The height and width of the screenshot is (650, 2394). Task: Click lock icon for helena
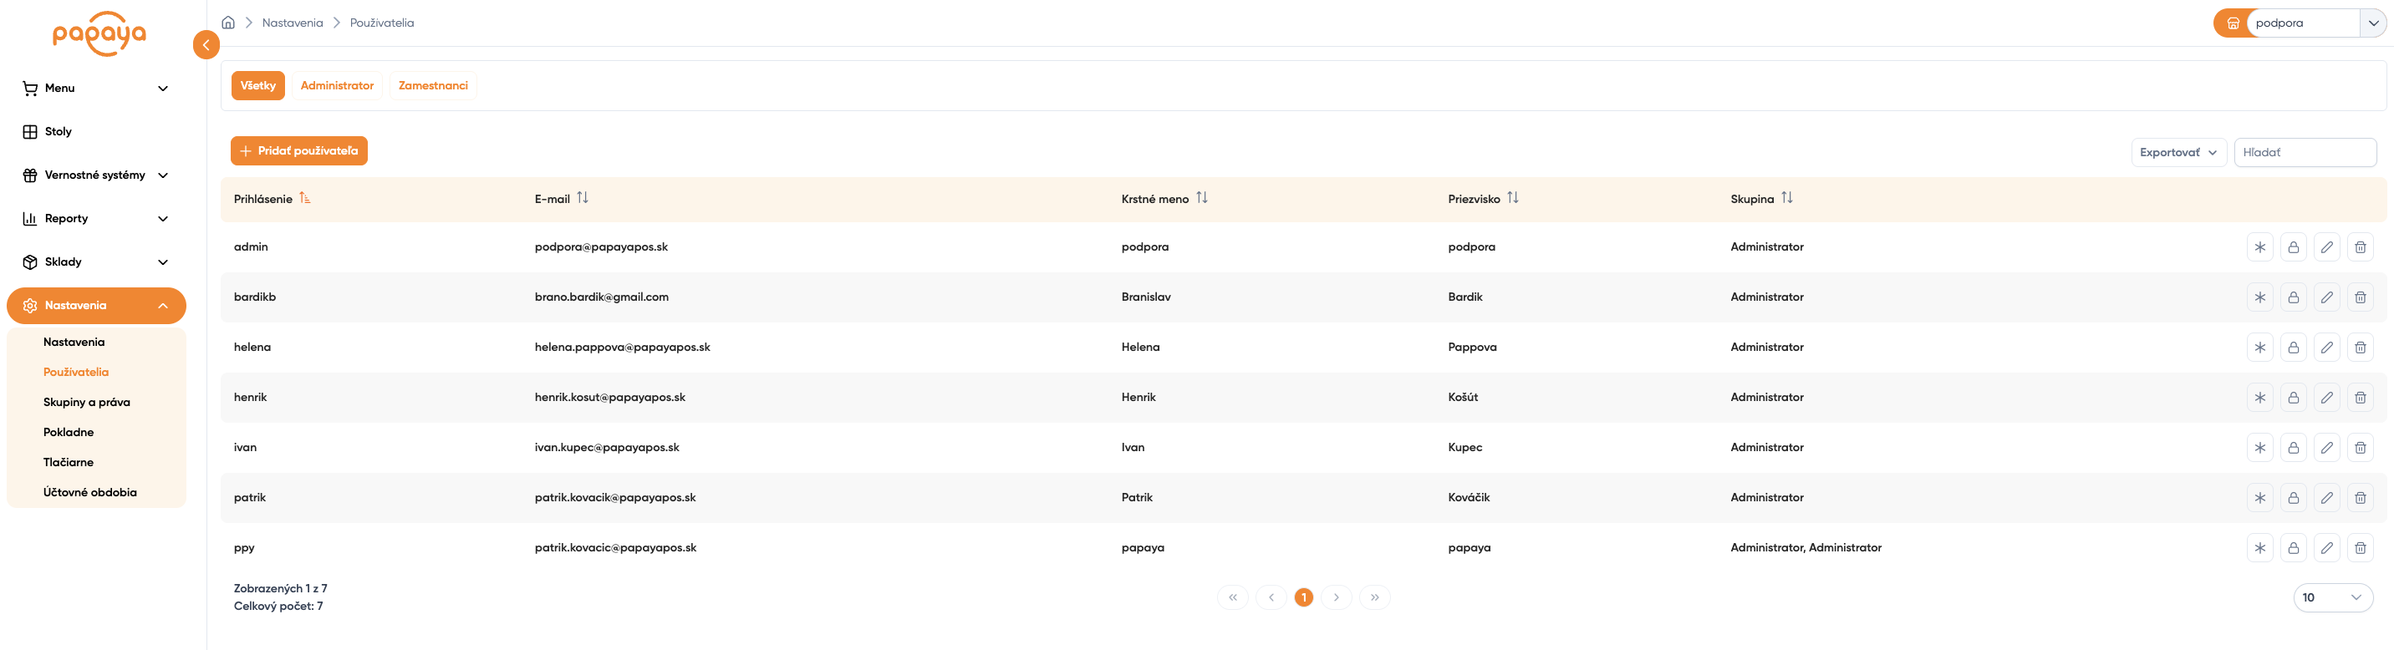(x=2293, y=348)
